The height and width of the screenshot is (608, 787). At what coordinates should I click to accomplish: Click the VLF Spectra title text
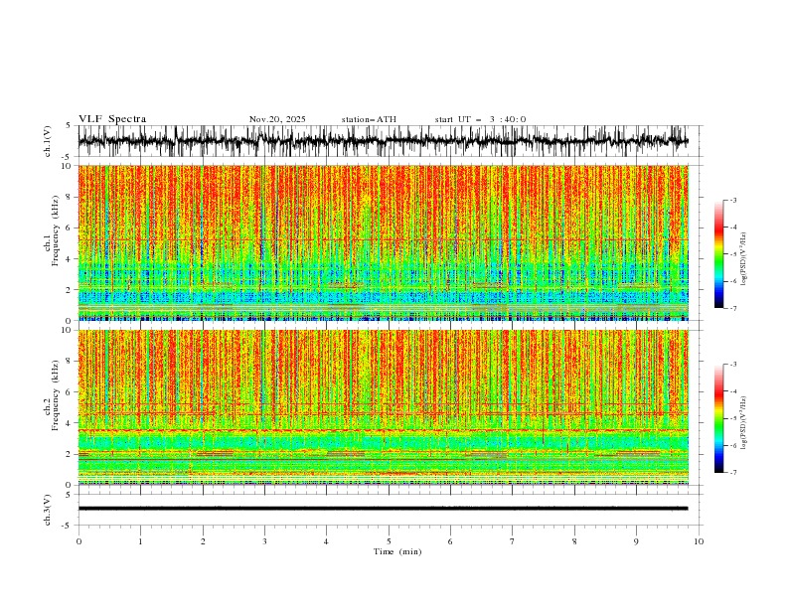(x=112, y=119)
